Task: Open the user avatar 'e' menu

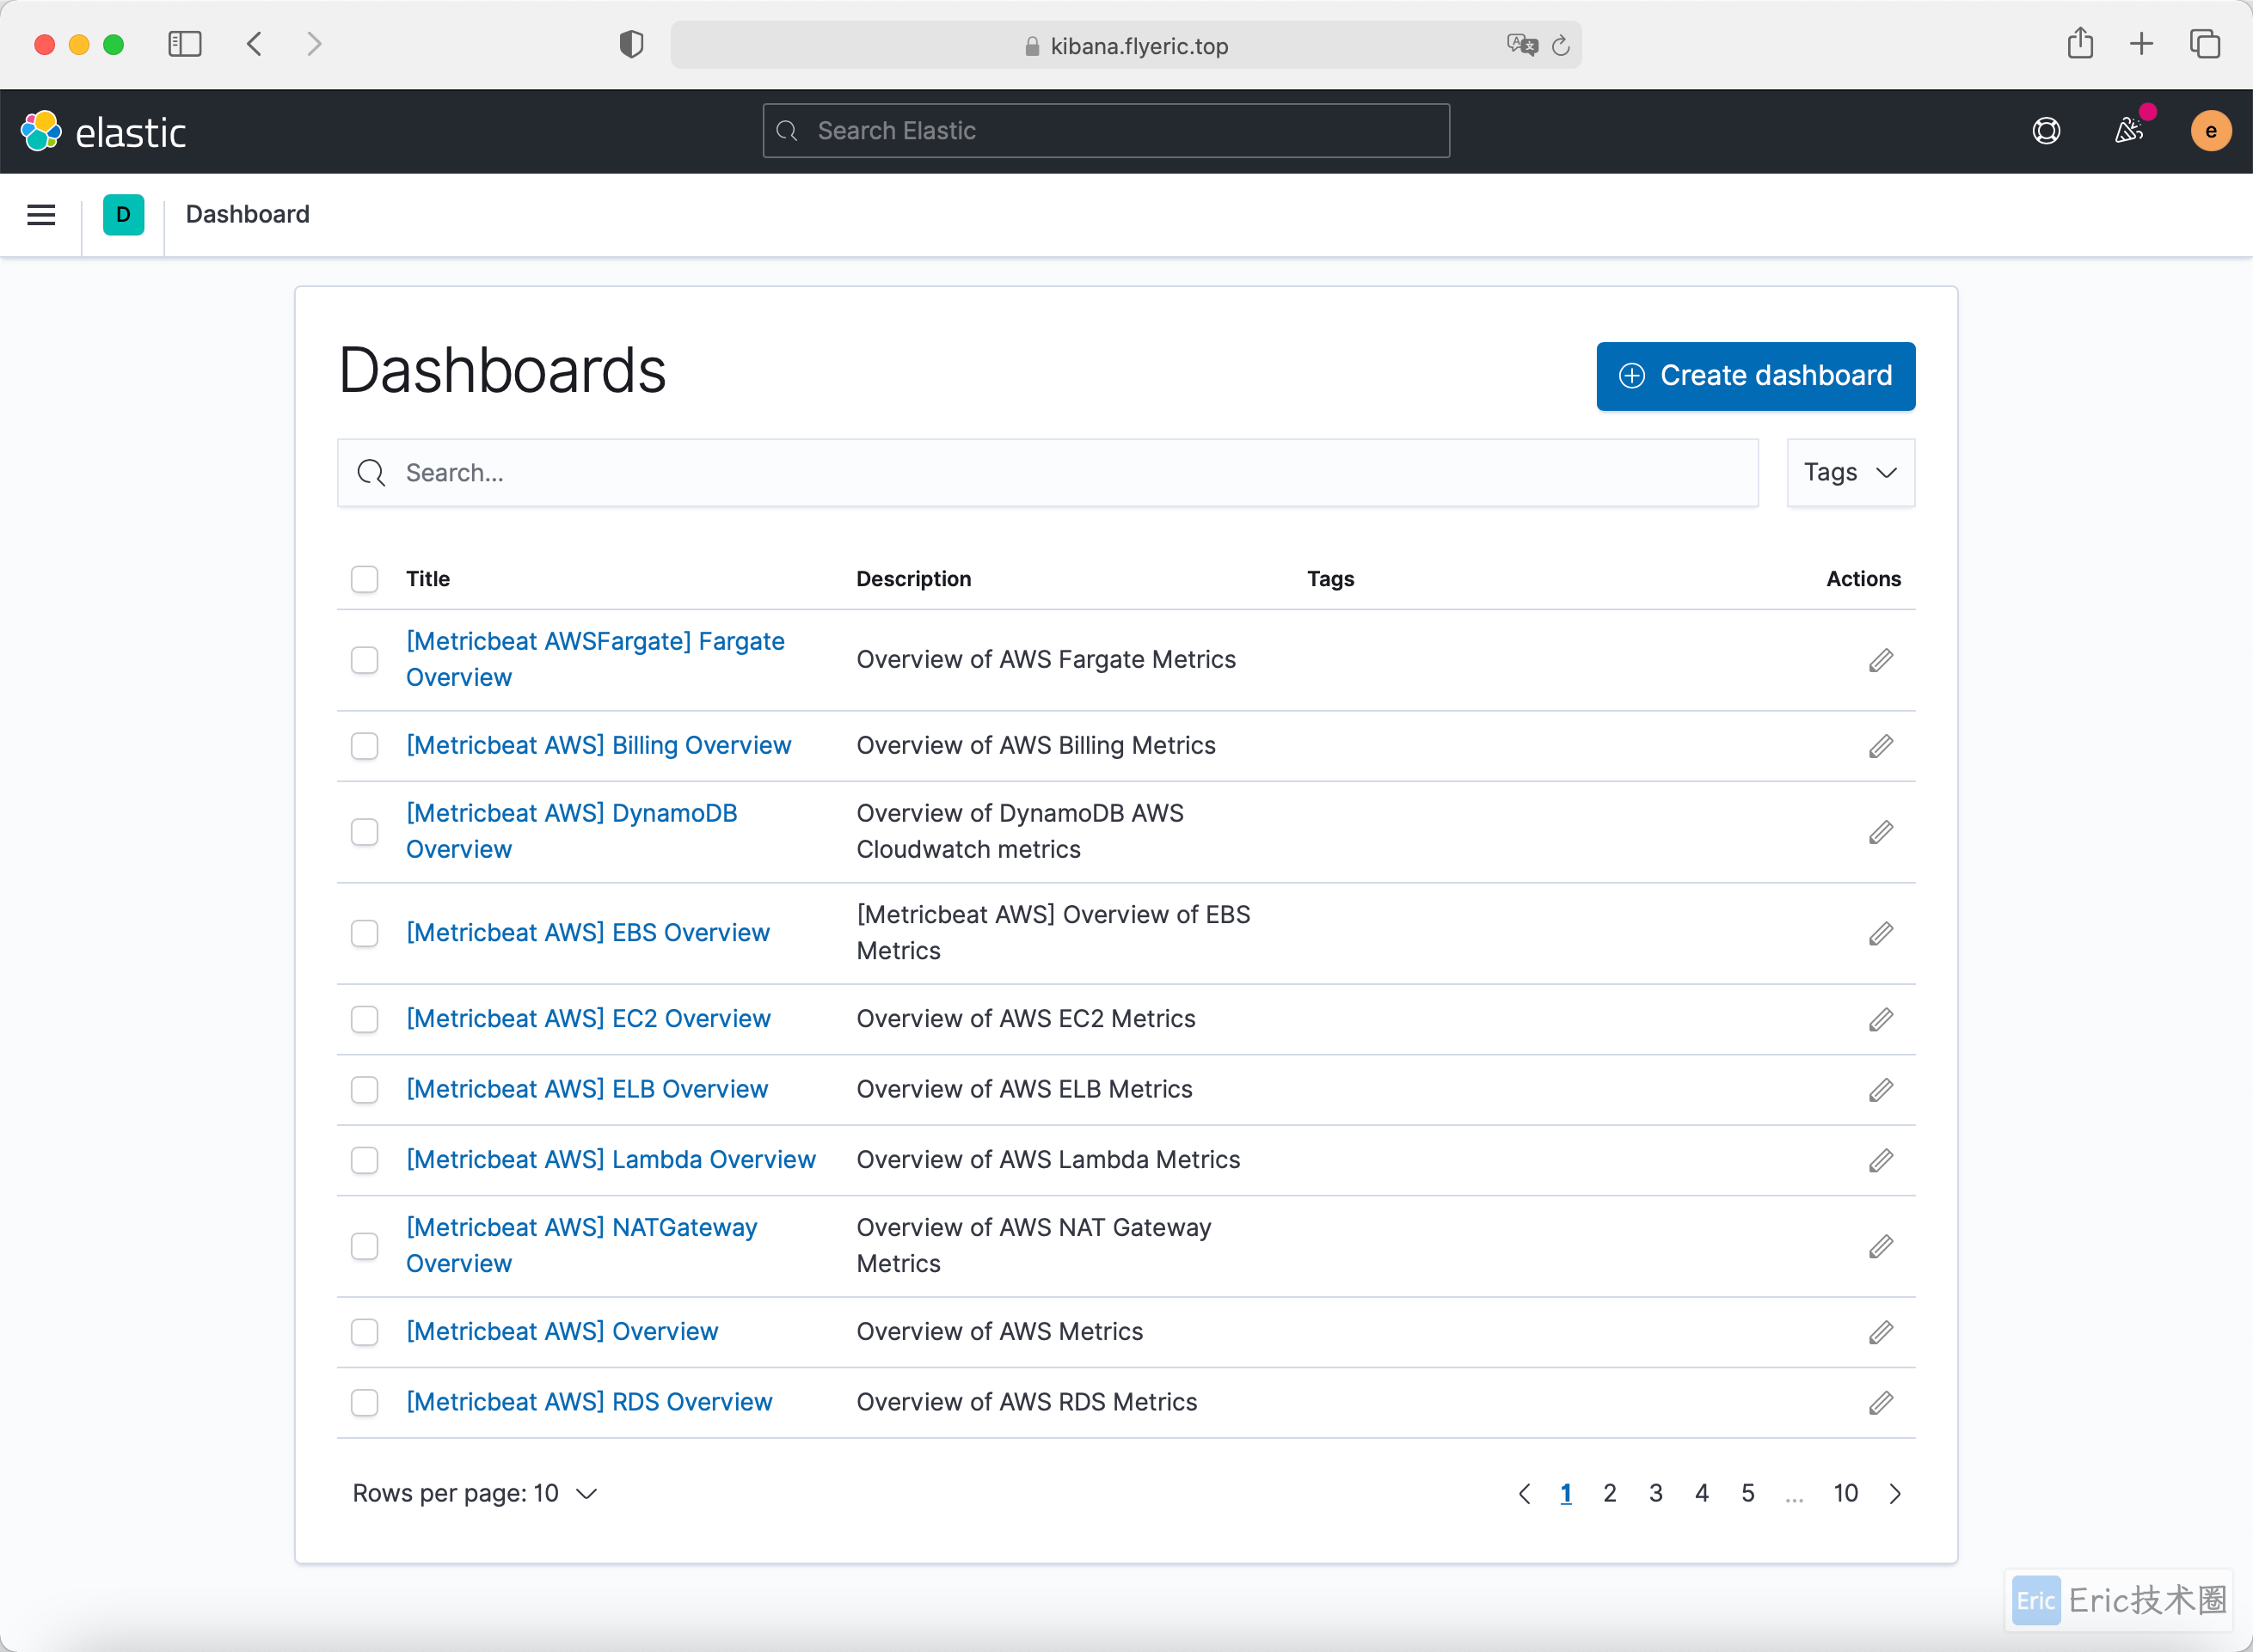Action: coord(2210,131)
